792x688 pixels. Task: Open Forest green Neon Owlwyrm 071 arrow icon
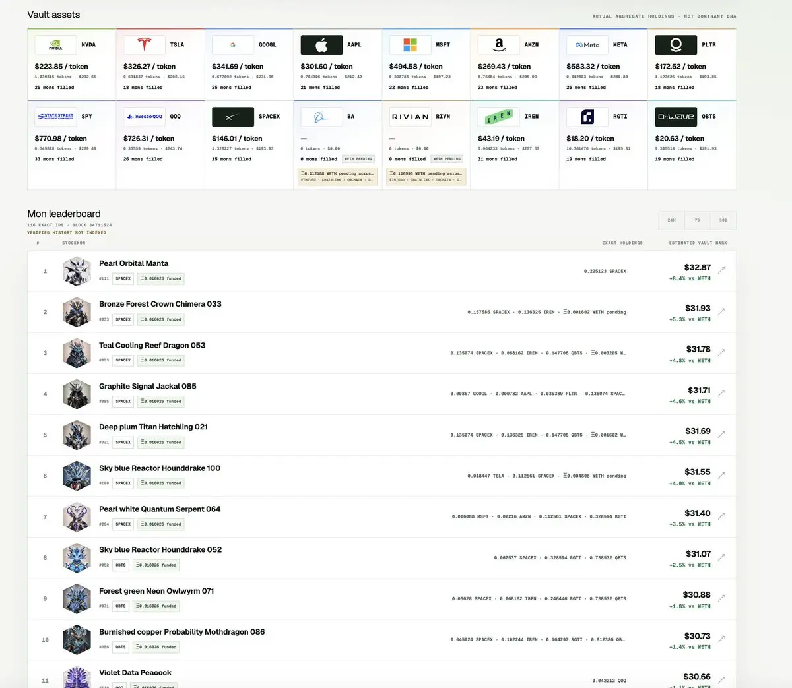721,598
